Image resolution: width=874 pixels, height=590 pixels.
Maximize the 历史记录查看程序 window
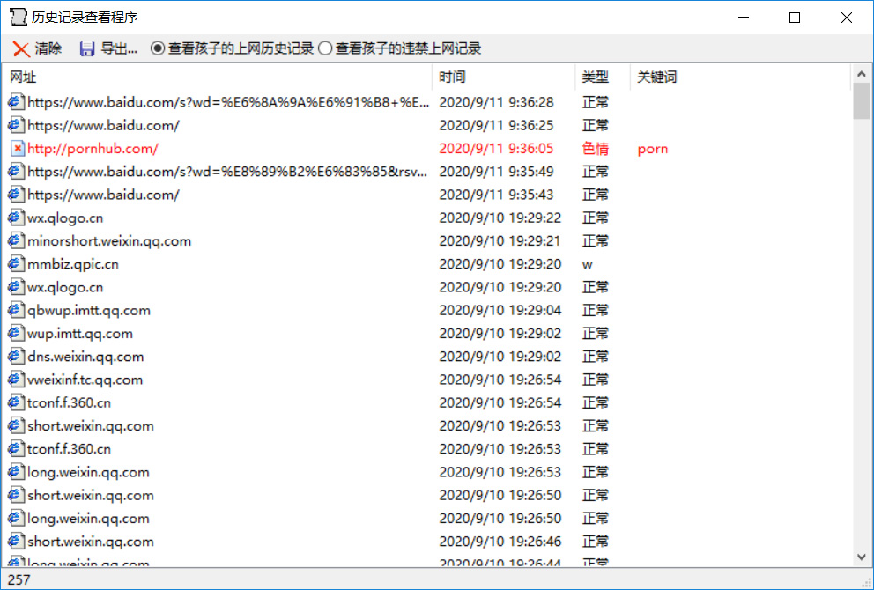click(x=795, y=18)
